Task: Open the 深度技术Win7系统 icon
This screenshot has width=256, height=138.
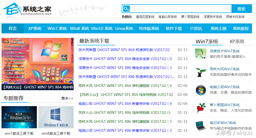Action: (x=201, y=54)
